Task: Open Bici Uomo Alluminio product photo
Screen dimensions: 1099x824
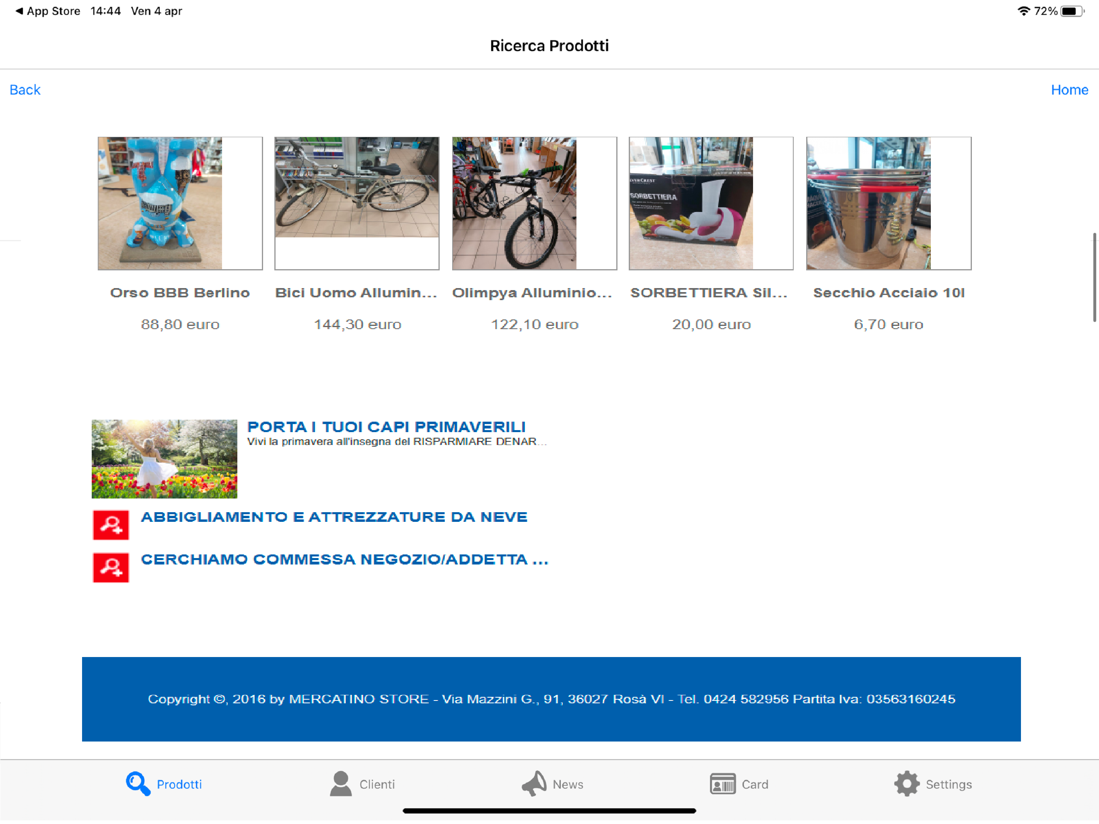Action: click(357, 203)
